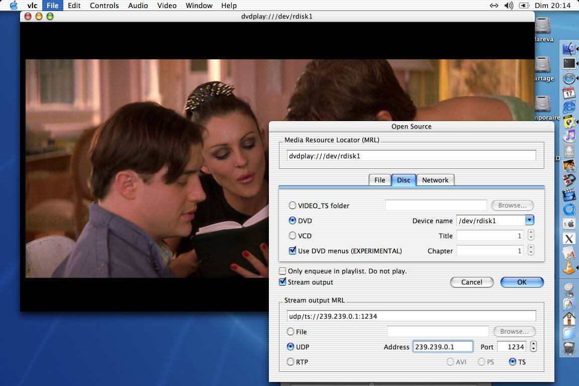
Task: Switch to the Network tab
Action: [x=435, y=180]
